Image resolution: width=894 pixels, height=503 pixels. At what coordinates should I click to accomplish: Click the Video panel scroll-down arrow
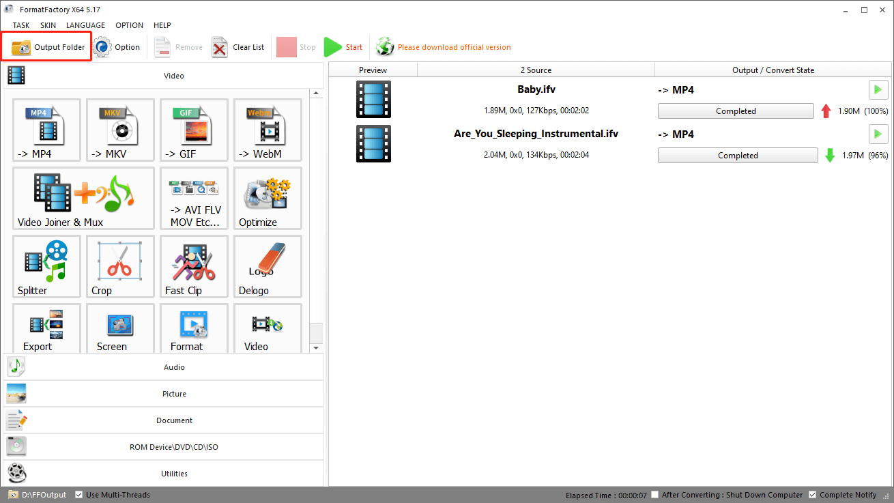coord(315,348)
